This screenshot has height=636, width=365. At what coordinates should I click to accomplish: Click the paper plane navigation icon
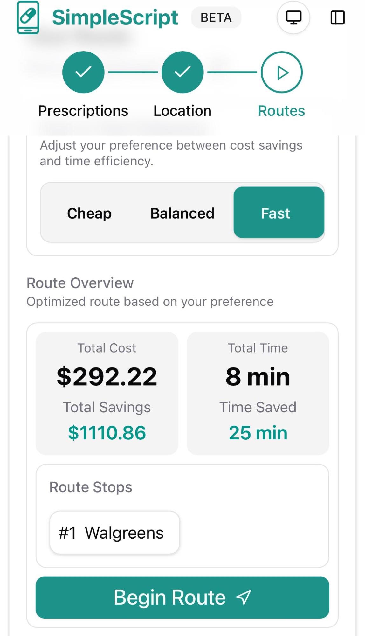point(244,597)
